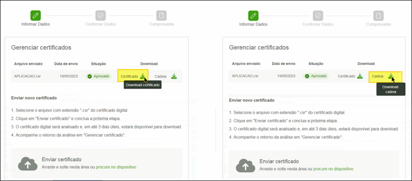The image size is (412, 181).
Task: Click 'Enviar certificado' upload title in left panel
Action: pos(61,159)
